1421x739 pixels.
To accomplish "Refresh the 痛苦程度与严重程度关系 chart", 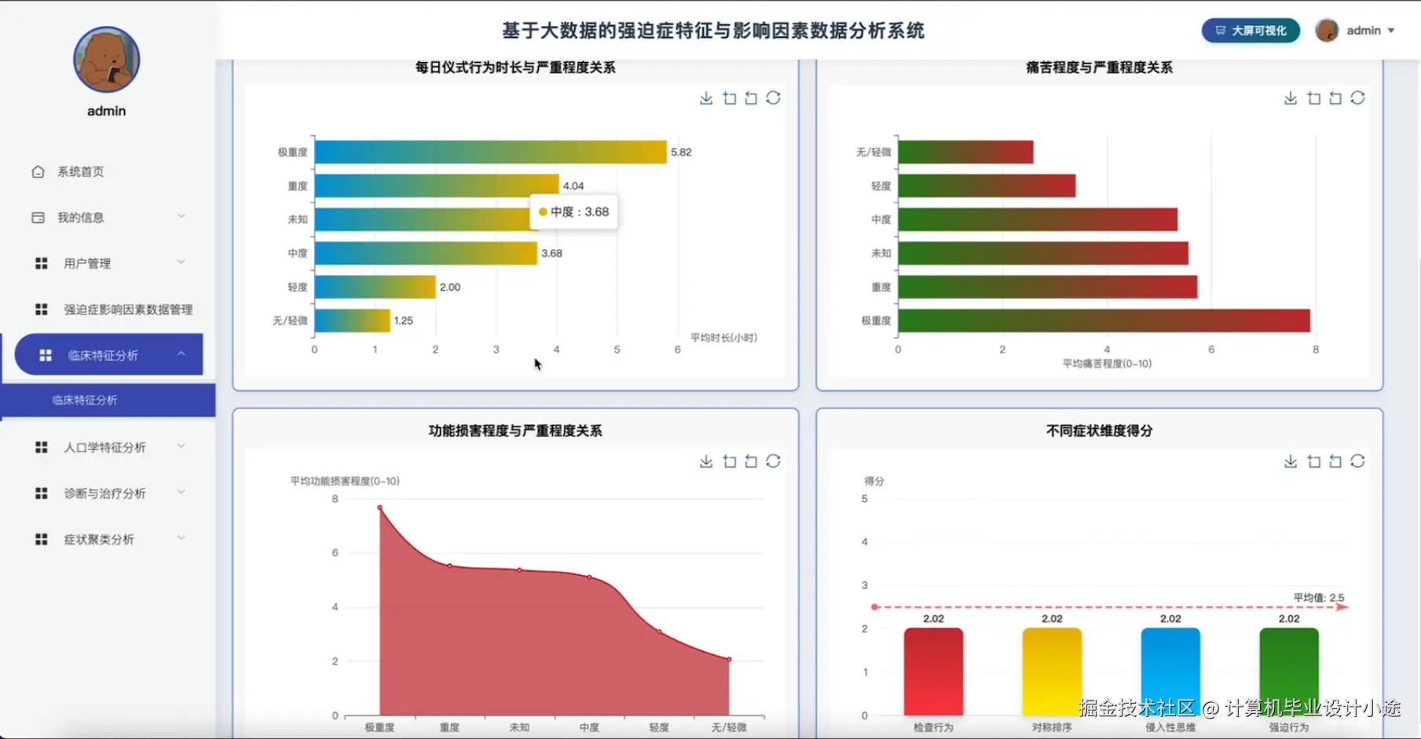I will (1358, 97).
